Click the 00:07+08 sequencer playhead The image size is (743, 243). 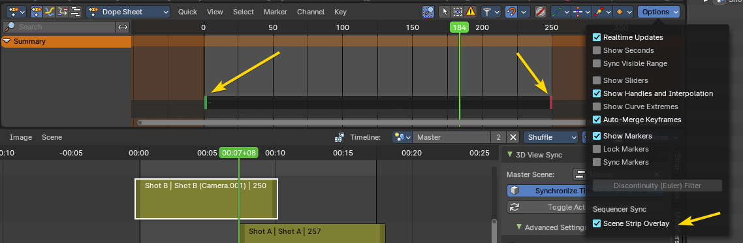coord(238,153)
